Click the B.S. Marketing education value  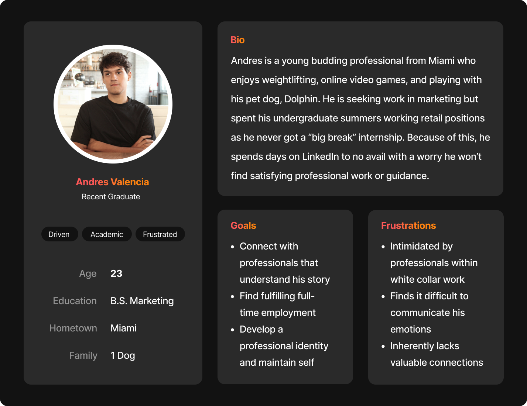tap(142, 301)
